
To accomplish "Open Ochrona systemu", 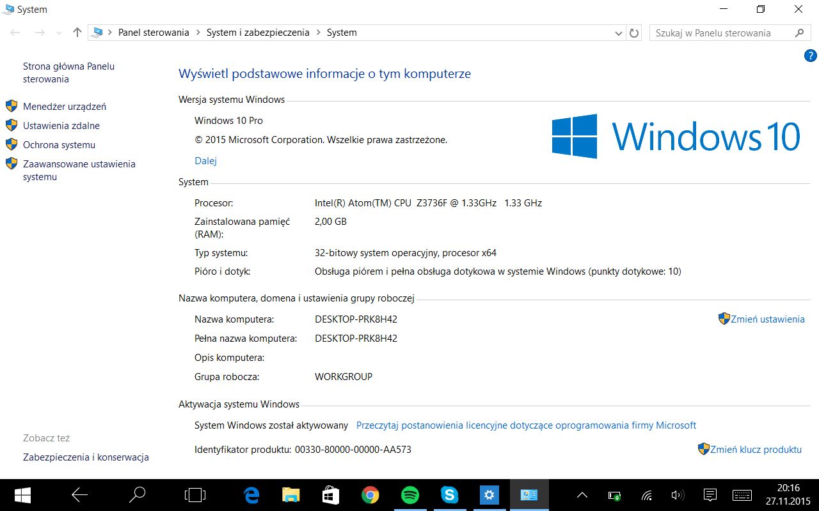I will (59, 145).
